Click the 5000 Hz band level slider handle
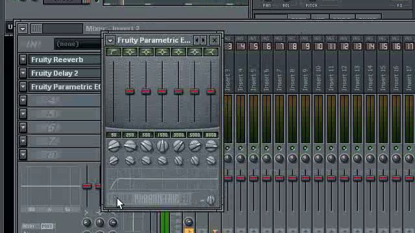This screenshot has height=233, width=415. [195, 91]
